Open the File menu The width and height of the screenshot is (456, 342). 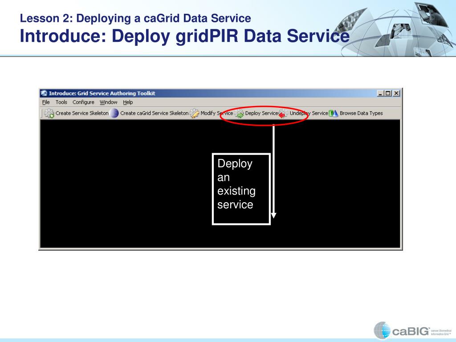click(46, 102)
